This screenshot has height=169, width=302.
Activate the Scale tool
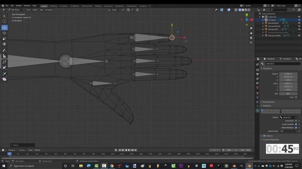click(4, 38)
